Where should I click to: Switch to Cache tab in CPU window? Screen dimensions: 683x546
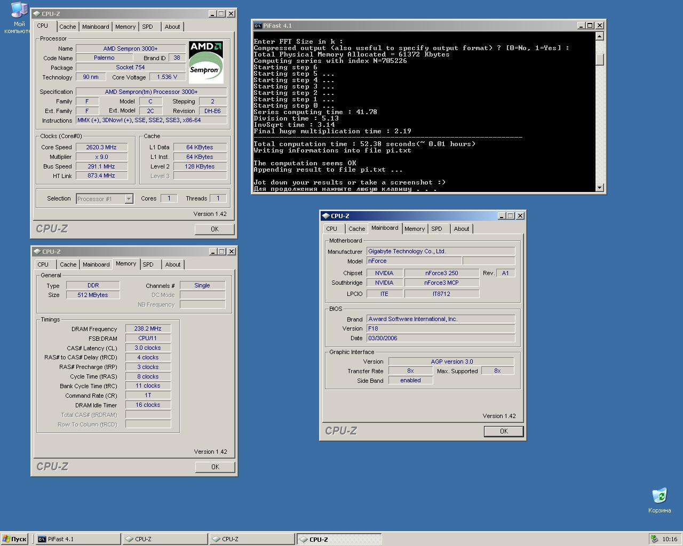click(68, 27)
